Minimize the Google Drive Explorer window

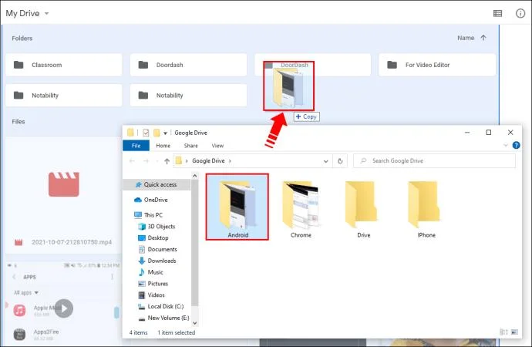(467, 133)
